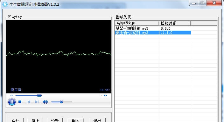This screenshot has height=122, width=224.
Task: Click the 播放时间 column header
Action: (175, 23)
